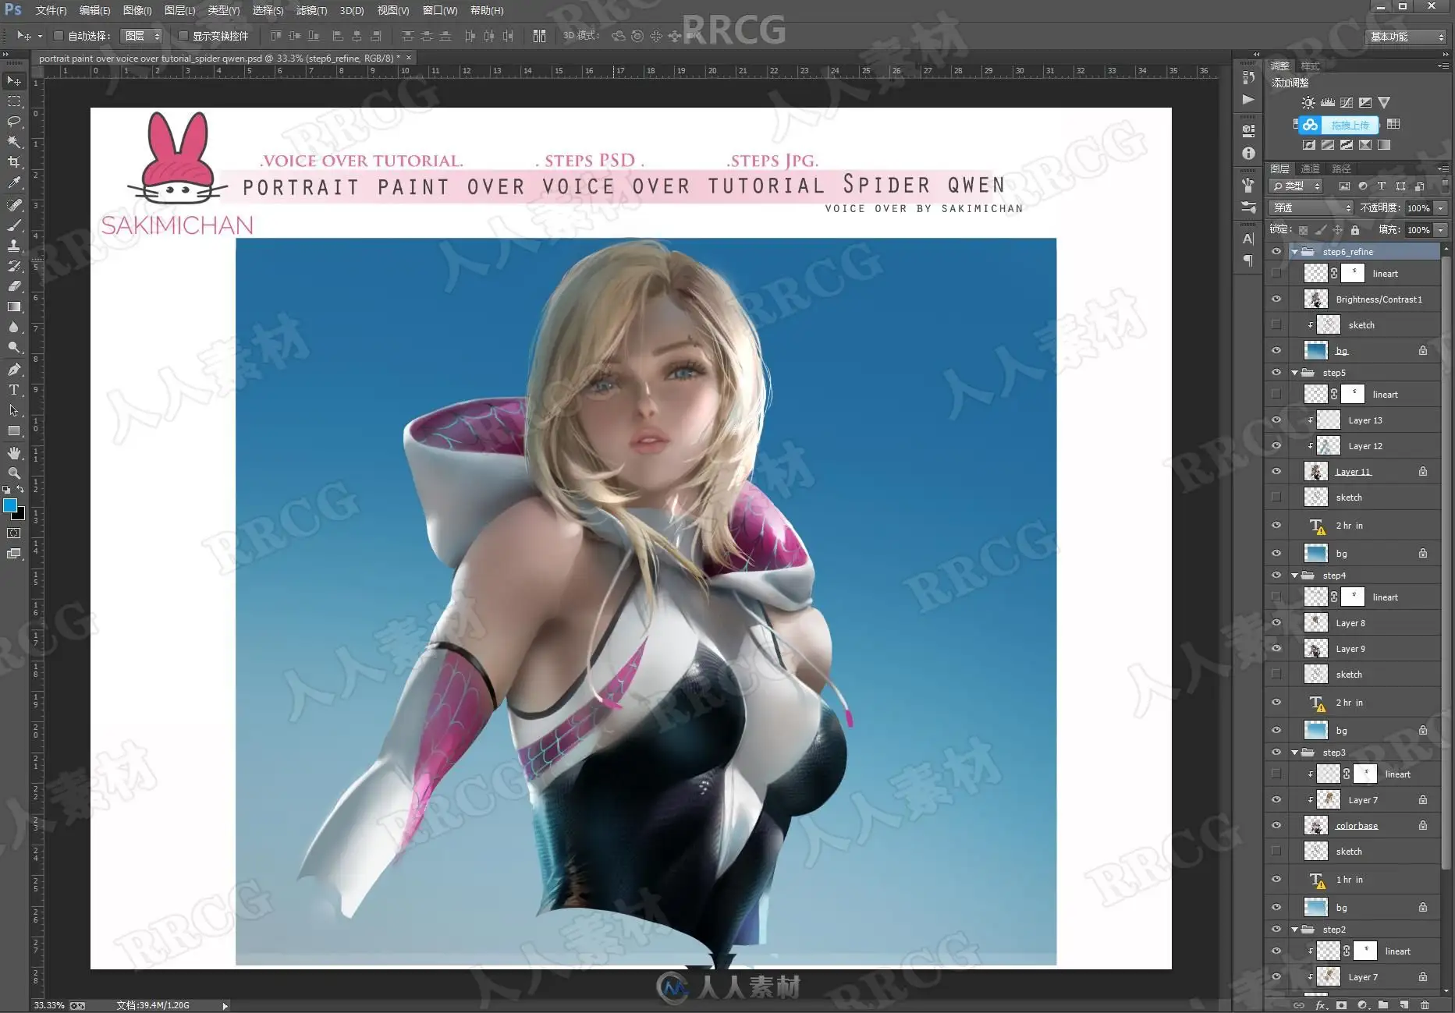Select the Pen tool

click(14, 370)
